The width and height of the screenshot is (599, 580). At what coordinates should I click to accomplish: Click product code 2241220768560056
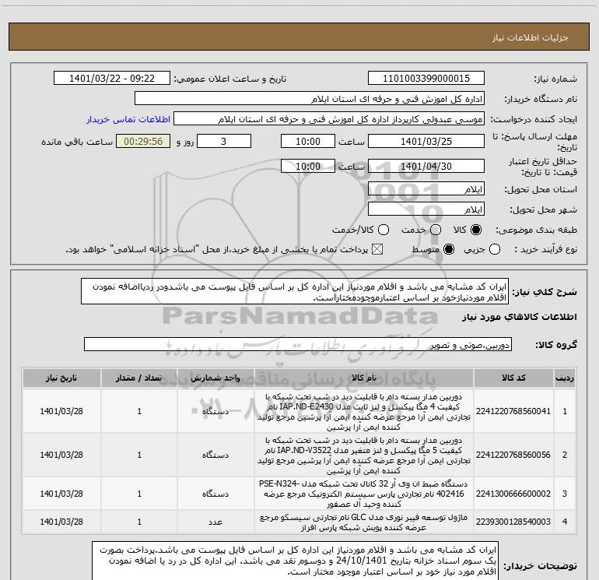click(x=513, y=455)
